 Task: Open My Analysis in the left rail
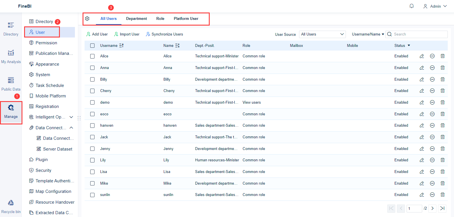click(11, 57)
